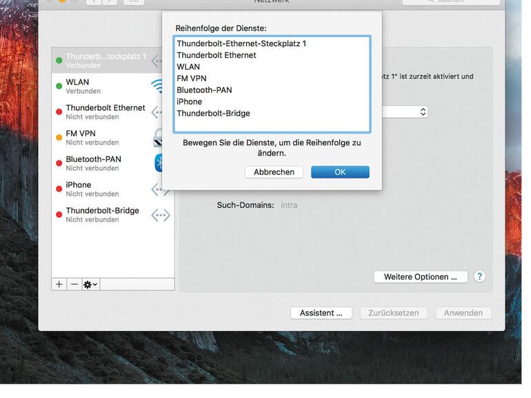Open the configuration popup menu stepper
This screenshot has height=398, width=531.
[423, 112]
